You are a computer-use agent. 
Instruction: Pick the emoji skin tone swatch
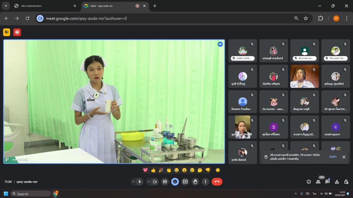point(218,170)
